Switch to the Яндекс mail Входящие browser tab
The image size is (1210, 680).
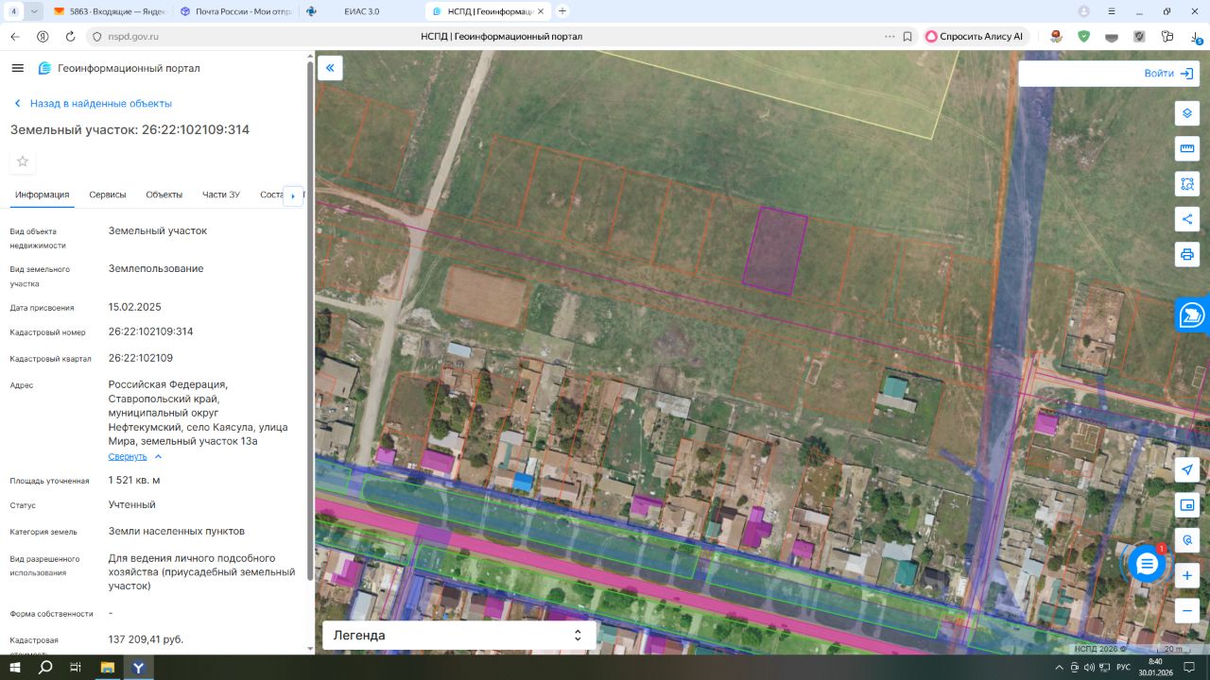point(109,11)
